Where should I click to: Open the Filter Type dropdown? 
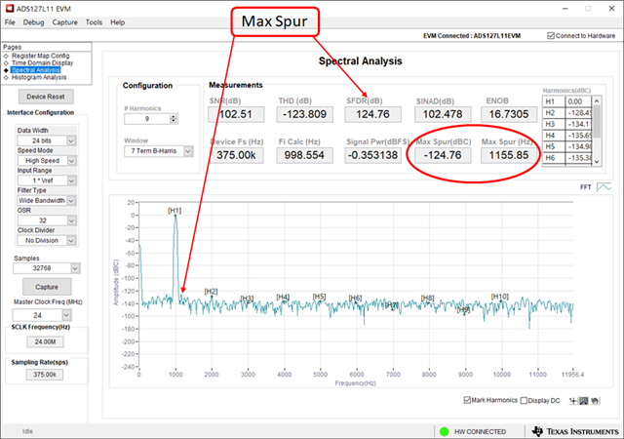tap(71, 200)
